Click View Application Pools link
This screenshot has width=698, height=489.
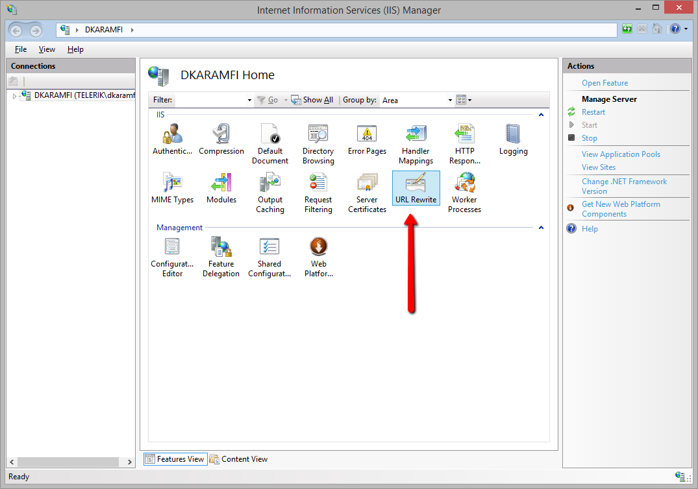(x=621, y=154)
